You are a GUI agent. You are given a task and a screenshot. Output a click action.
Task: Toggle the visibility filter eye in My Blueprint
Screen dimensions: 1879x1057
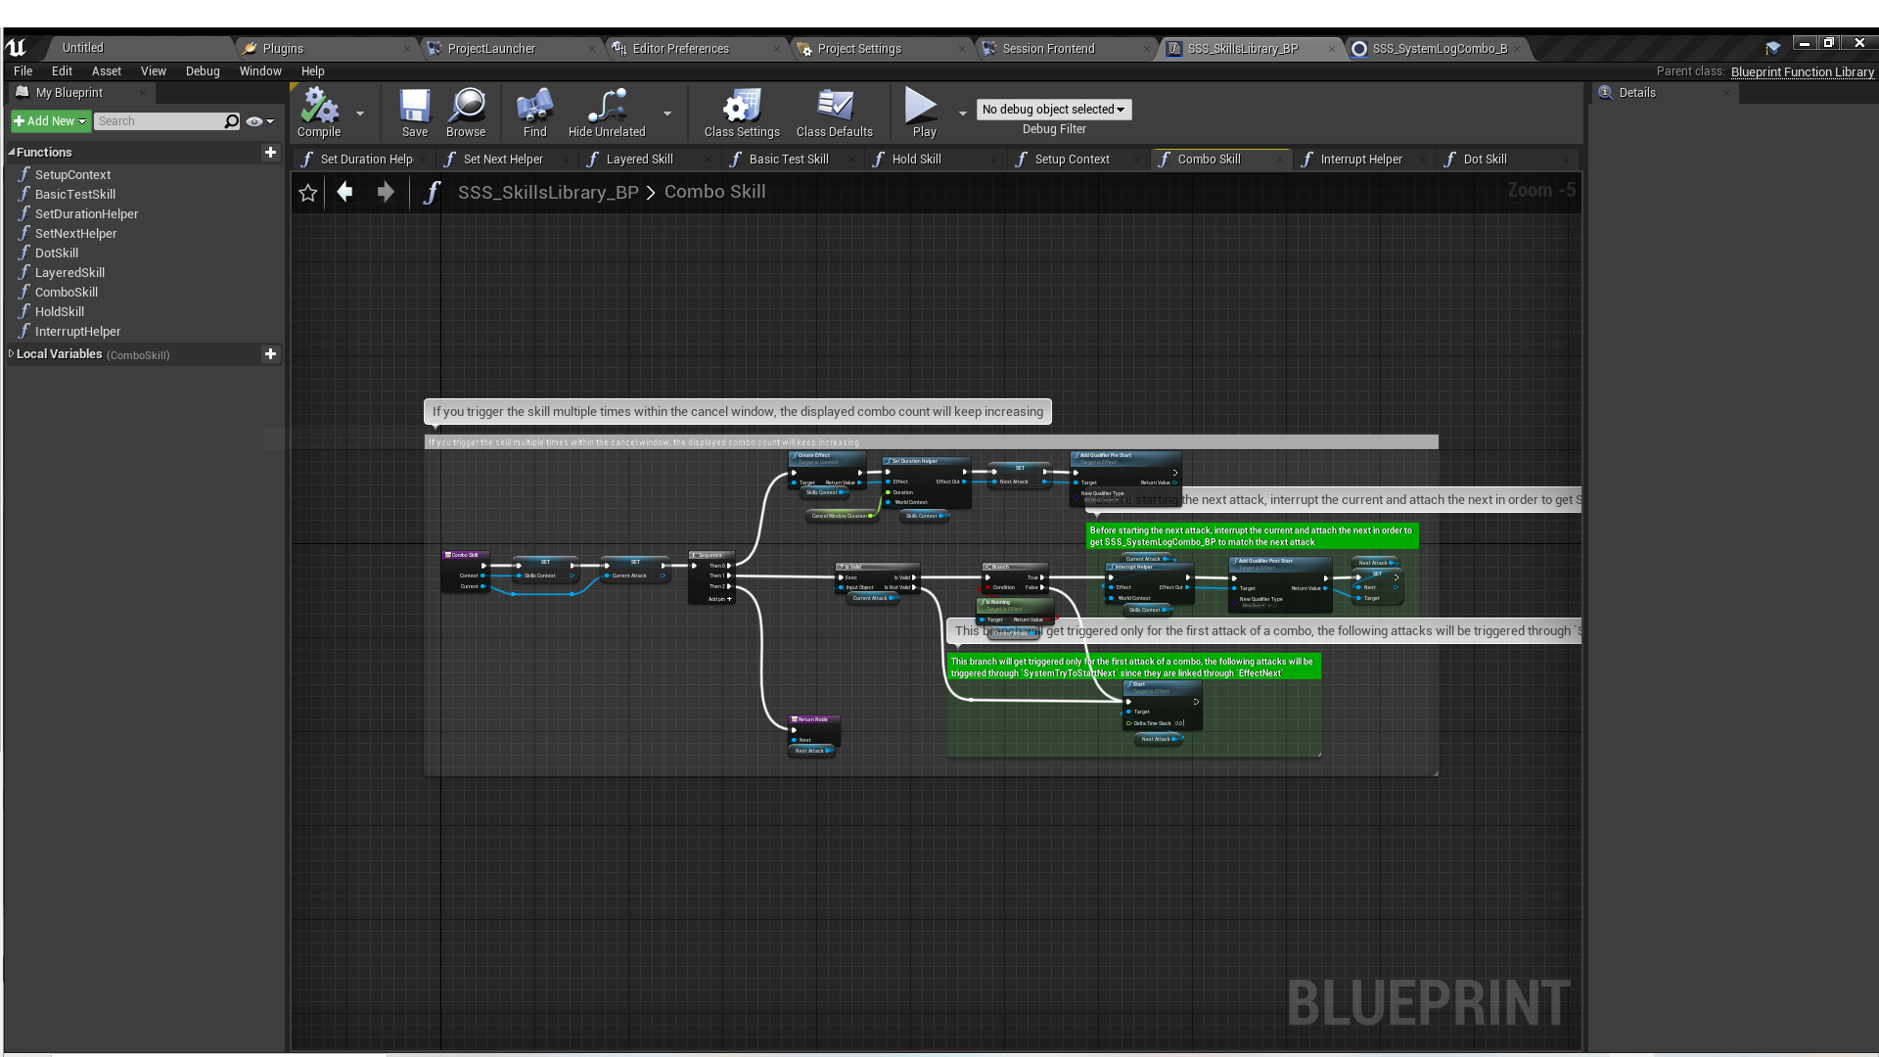[x=253, y=120]
